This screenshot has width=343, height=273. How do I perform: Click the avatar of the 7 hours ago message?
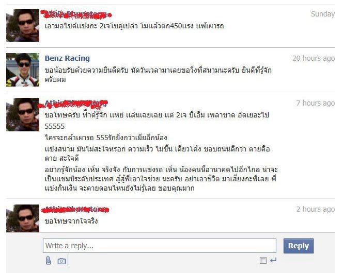[x=23, y=114]
